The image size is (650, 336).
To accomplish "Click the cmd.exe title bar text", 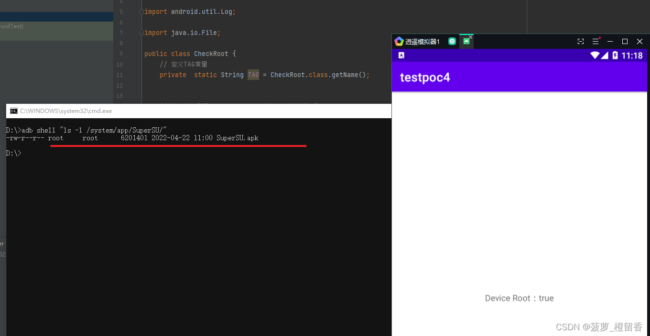I will [66, 111].
